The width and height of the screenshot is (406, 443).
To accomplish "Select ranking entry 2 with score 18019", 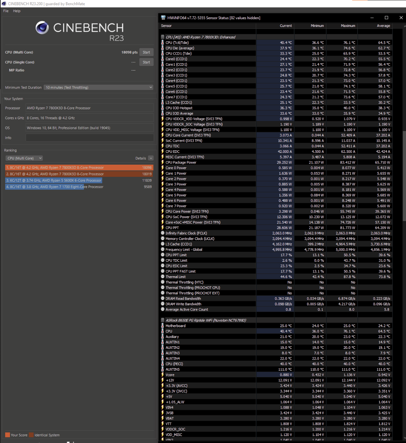I will coord(79,174).
